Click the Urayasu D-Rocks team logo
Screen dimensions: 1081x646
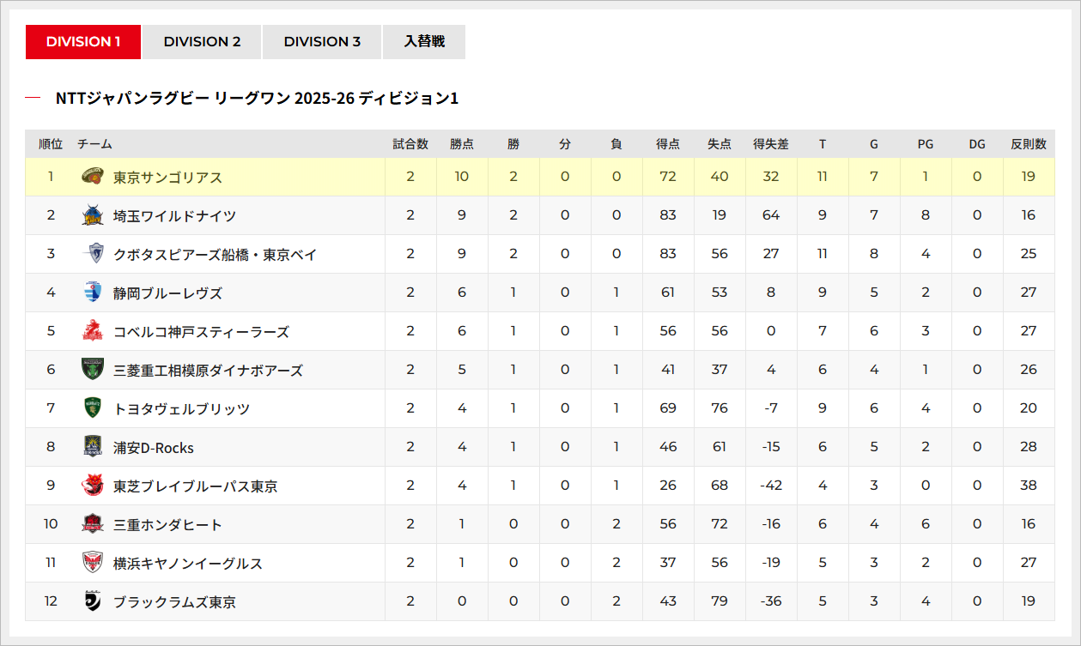click(93, 447)
